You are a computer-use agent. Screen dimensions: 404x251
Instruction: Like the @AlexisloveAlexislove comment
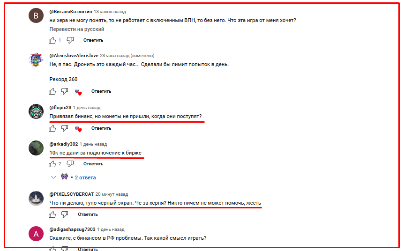(x=52, y=91)
